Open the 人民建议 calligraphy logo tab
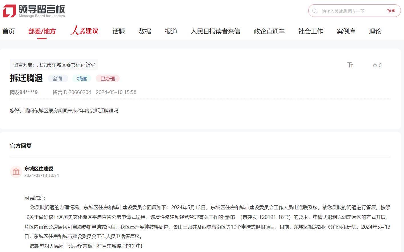 click(x=84, y=31)
